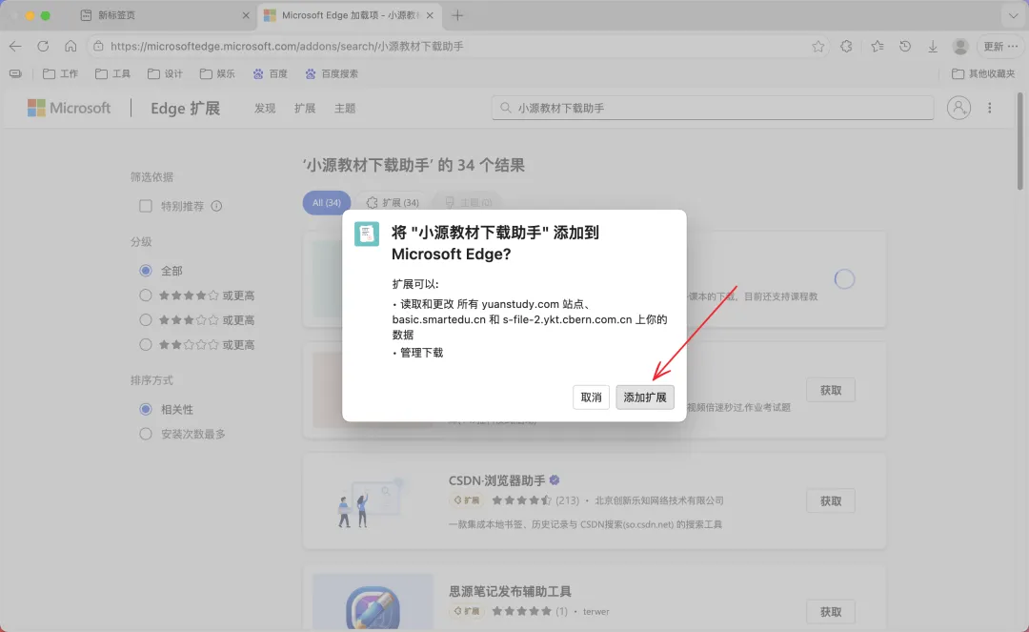This screenshot has height=632, width=1029.
Task: Go to home via house icon
Action: (x=71, y=46)
